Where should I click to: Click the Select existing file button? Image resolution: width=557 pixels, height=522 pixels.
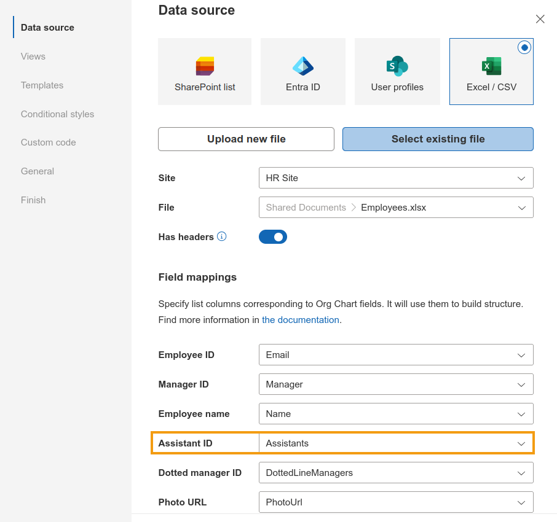point(438,139)
